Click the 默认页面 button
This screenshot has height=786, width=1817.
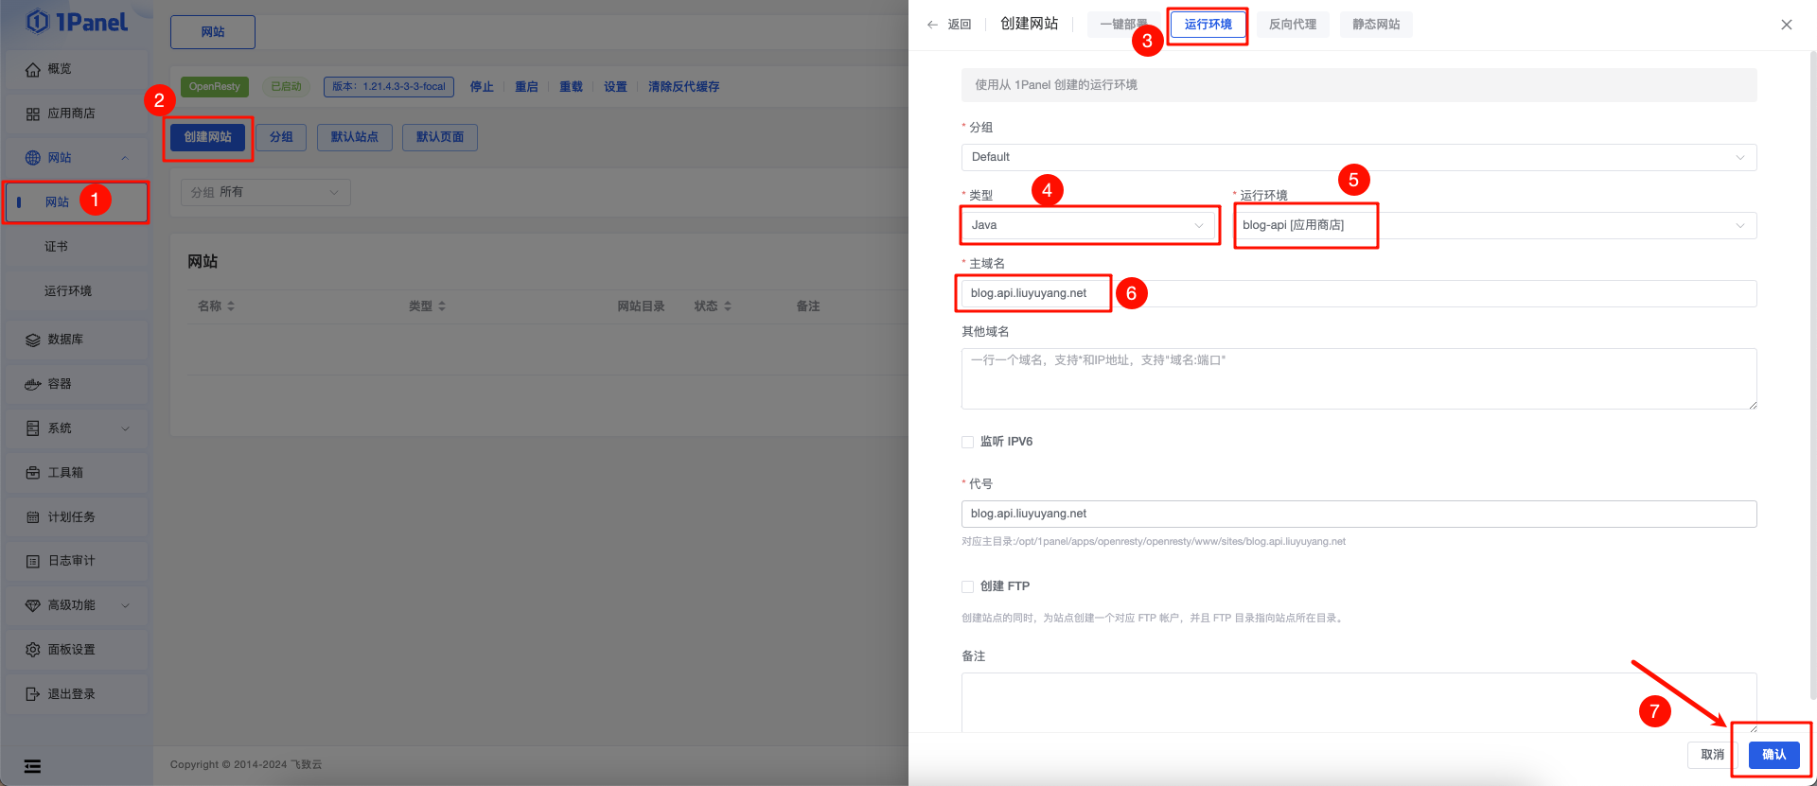(440, 137)
